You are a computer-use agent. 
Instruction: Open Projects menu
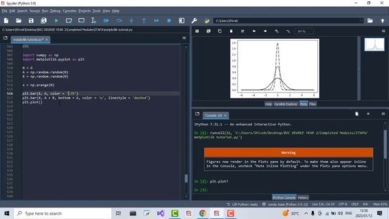point(84,11)
